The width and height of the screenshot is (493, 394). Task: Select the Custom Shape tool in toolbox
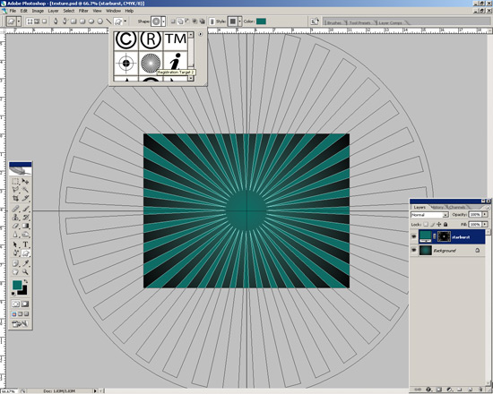point(25,253)
